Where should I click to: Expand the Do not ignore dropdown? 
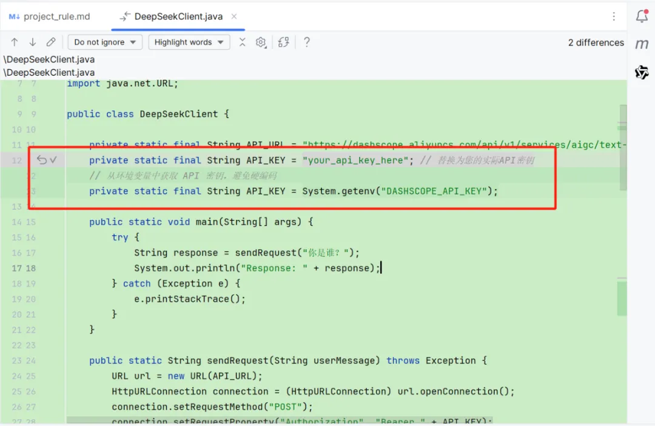click(105, 42)
